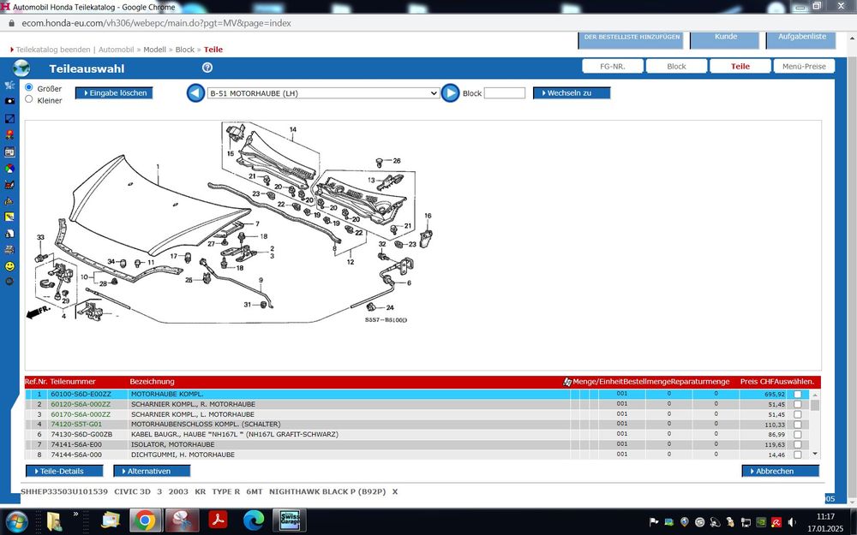Select the Größer radio button
Viewport: 857px width, 535px height.
pyautogui.click(x=29, y=87)
